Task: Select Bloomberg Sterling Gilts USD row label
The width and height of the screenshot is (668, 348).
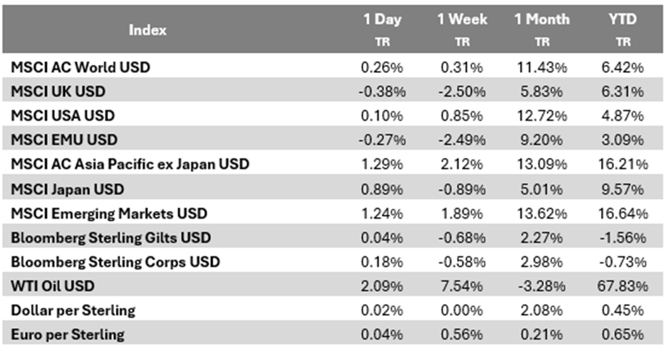Action: [111, 237]
